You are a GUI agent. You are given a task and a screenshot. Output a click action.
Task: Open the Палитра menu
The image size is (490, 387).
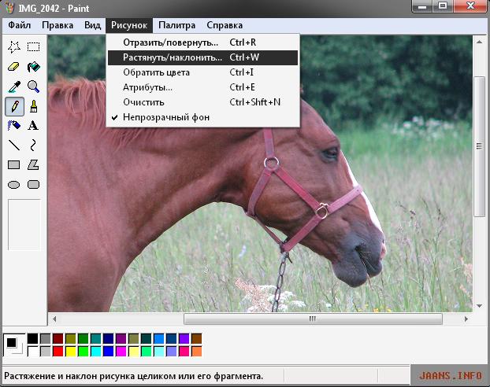tap(176, 25)
